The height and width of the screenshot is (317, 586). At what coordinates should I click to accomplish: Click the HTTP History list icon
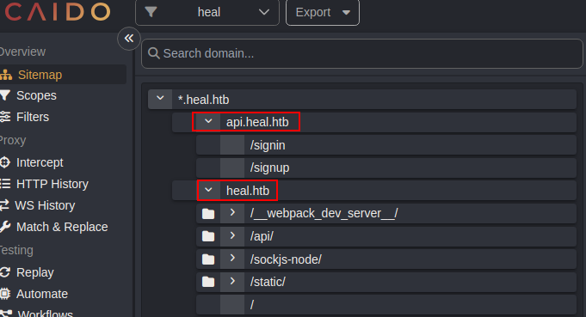tap(5, 184)
